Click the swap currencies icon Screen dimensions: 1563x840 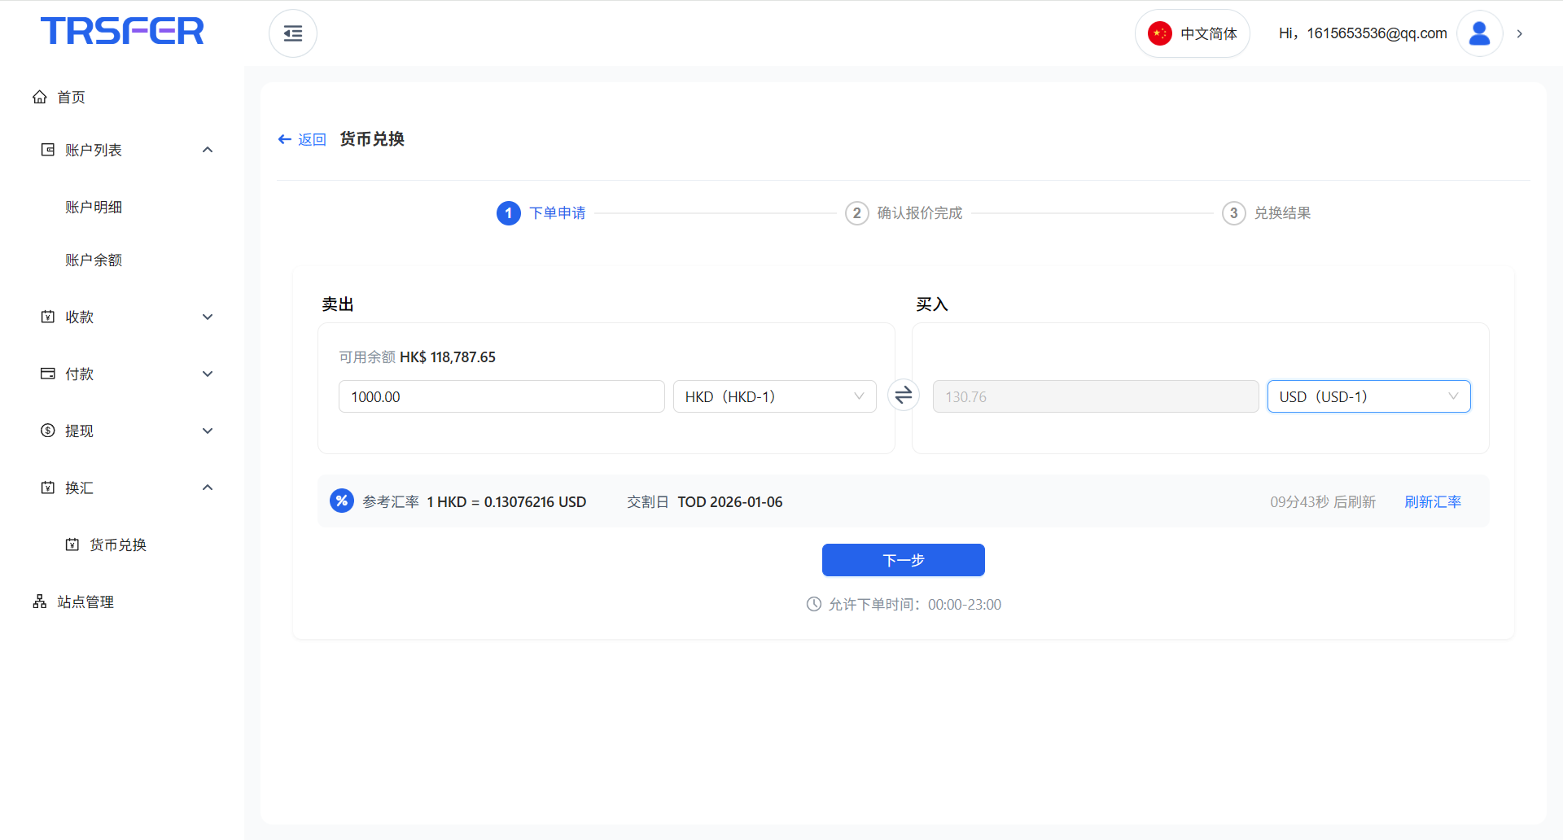tap(903, 396)
